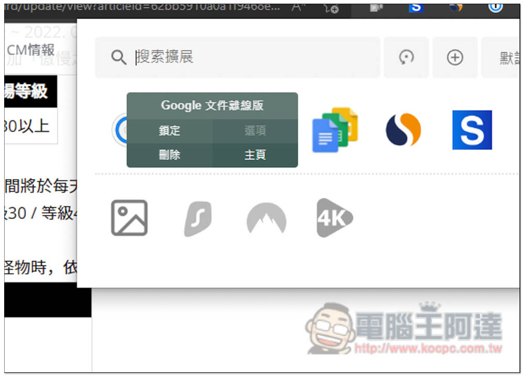The image size is (524, 377).
Task: Enable the disabled Surfshark extension icon
Action: pyautogui.click(x=198, y=219)
